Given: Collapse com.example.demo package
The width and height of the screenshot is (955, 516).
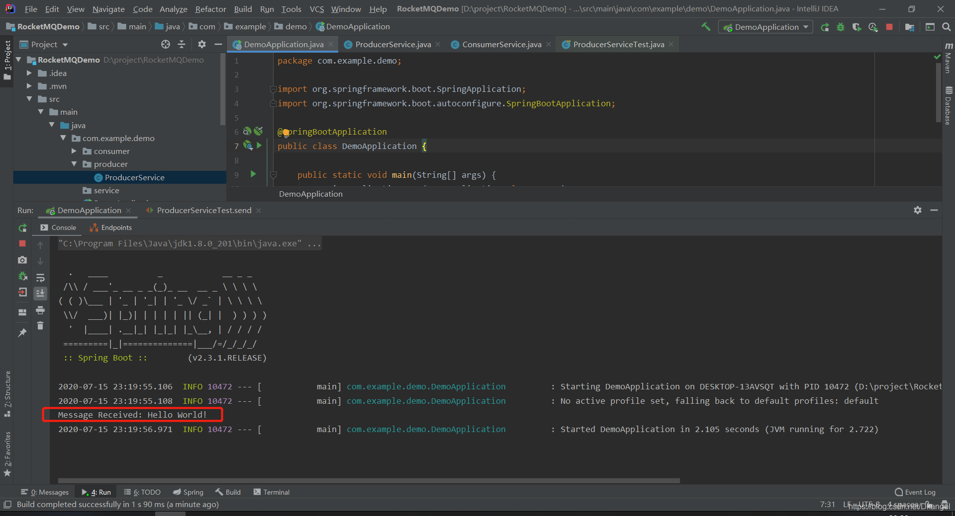Looking at the screenshot, I should [x=63, y=138].
